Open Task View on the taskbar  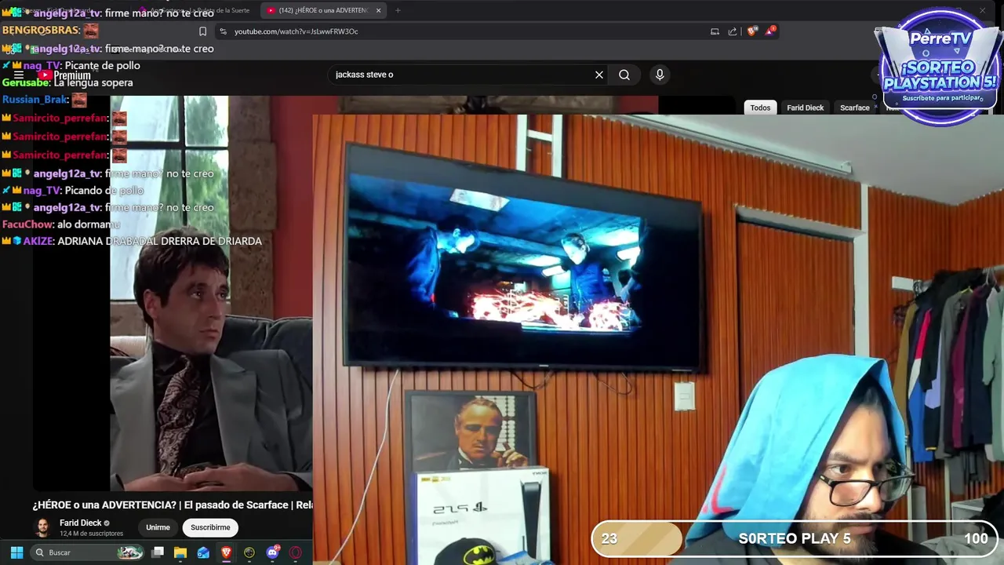click(x=158, y=552)
